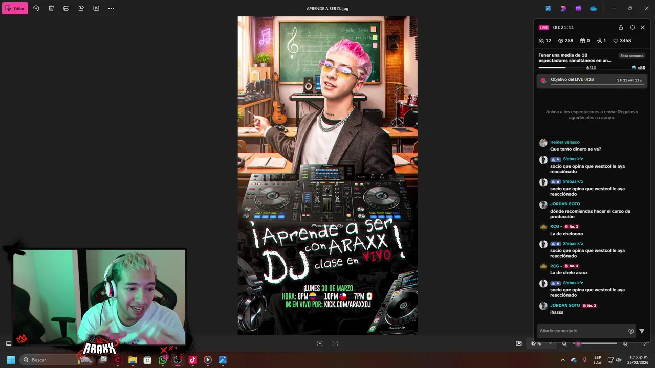655x368 pixels.
Task: Click the megaphone x80 reward icon
Action: tap(638, 67)
